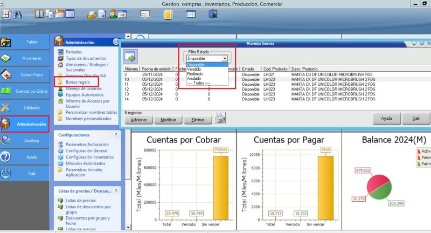The height and width of the screenshot is (233, 431).
Task: Open the Tablas sidebar module
Action: point(25,42)
